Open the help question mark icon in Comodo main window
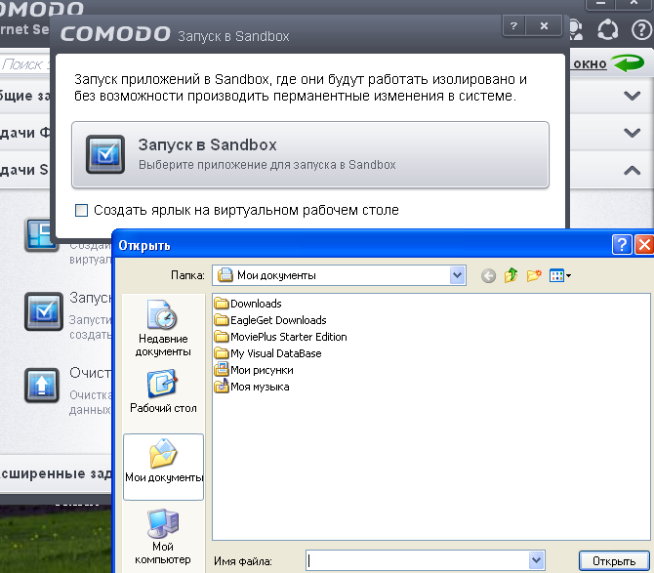Viewport: 654px width, 573px height. tap(641, 29)
